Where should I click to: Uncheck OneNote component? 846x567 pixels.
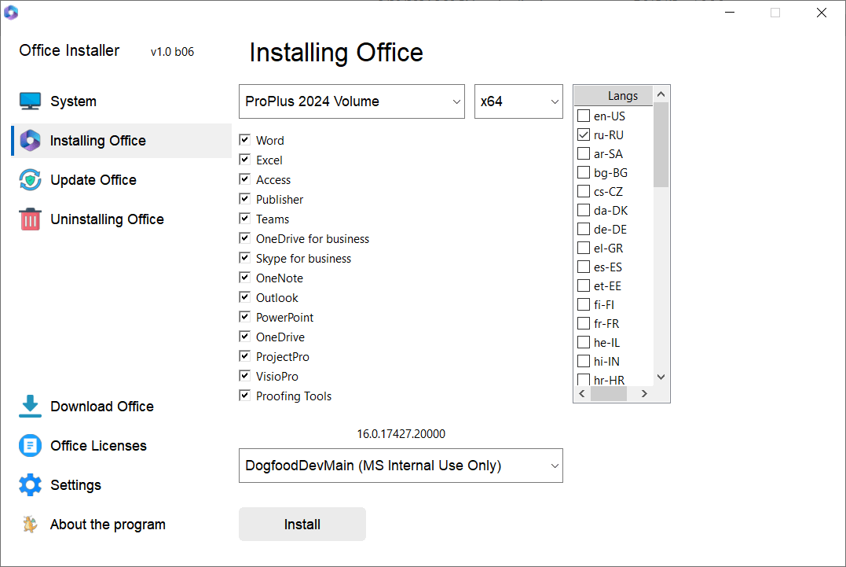(244, 277)
